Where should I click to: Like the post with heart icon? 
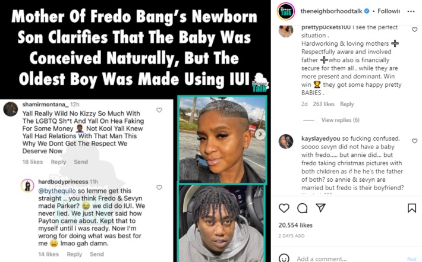284,208
